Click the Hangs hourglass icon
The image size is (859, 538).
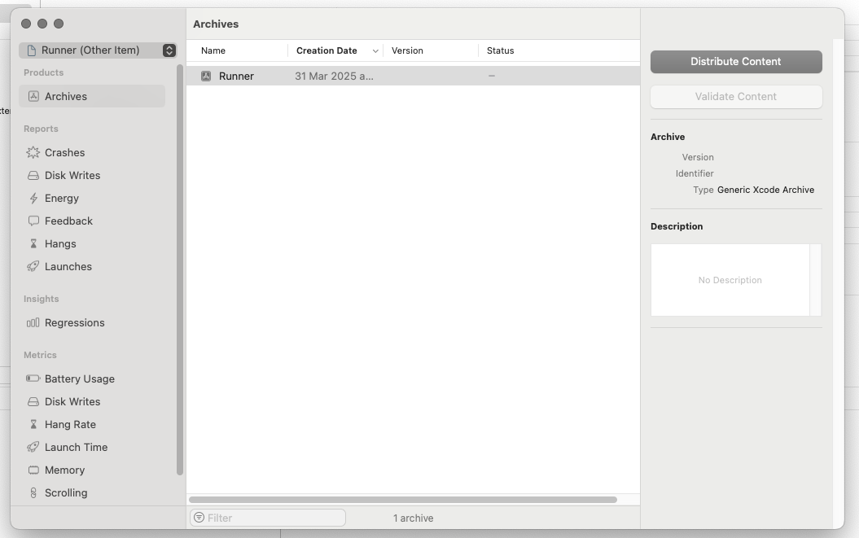pos(33,243)
